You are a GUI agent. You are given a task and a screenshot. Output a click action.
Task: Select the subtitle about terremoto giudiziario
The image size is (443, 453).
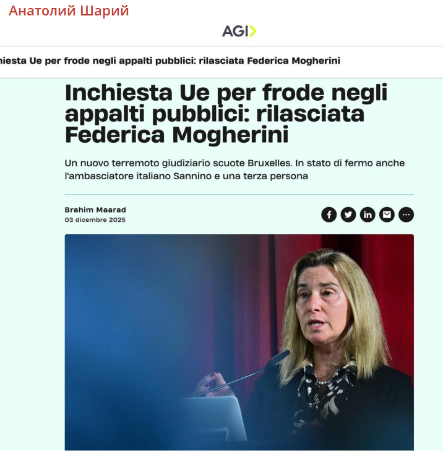point(234,169)
